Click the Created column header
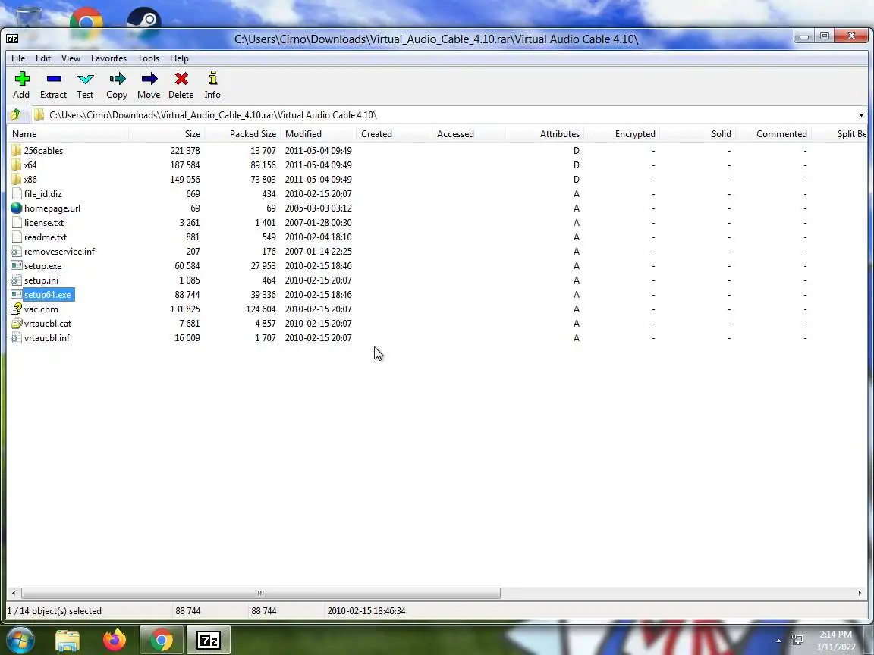This screenshot has height=655, width=874. click(394, 134)
